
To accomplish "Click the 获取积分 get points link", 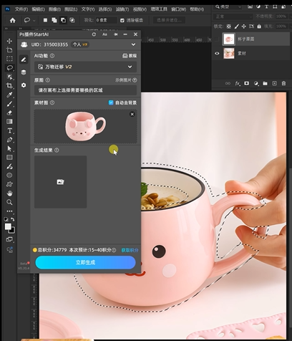I will [130, 250].
